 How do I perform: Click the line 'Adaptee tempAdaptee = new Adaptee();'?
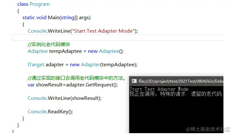(x=76, y=51)
